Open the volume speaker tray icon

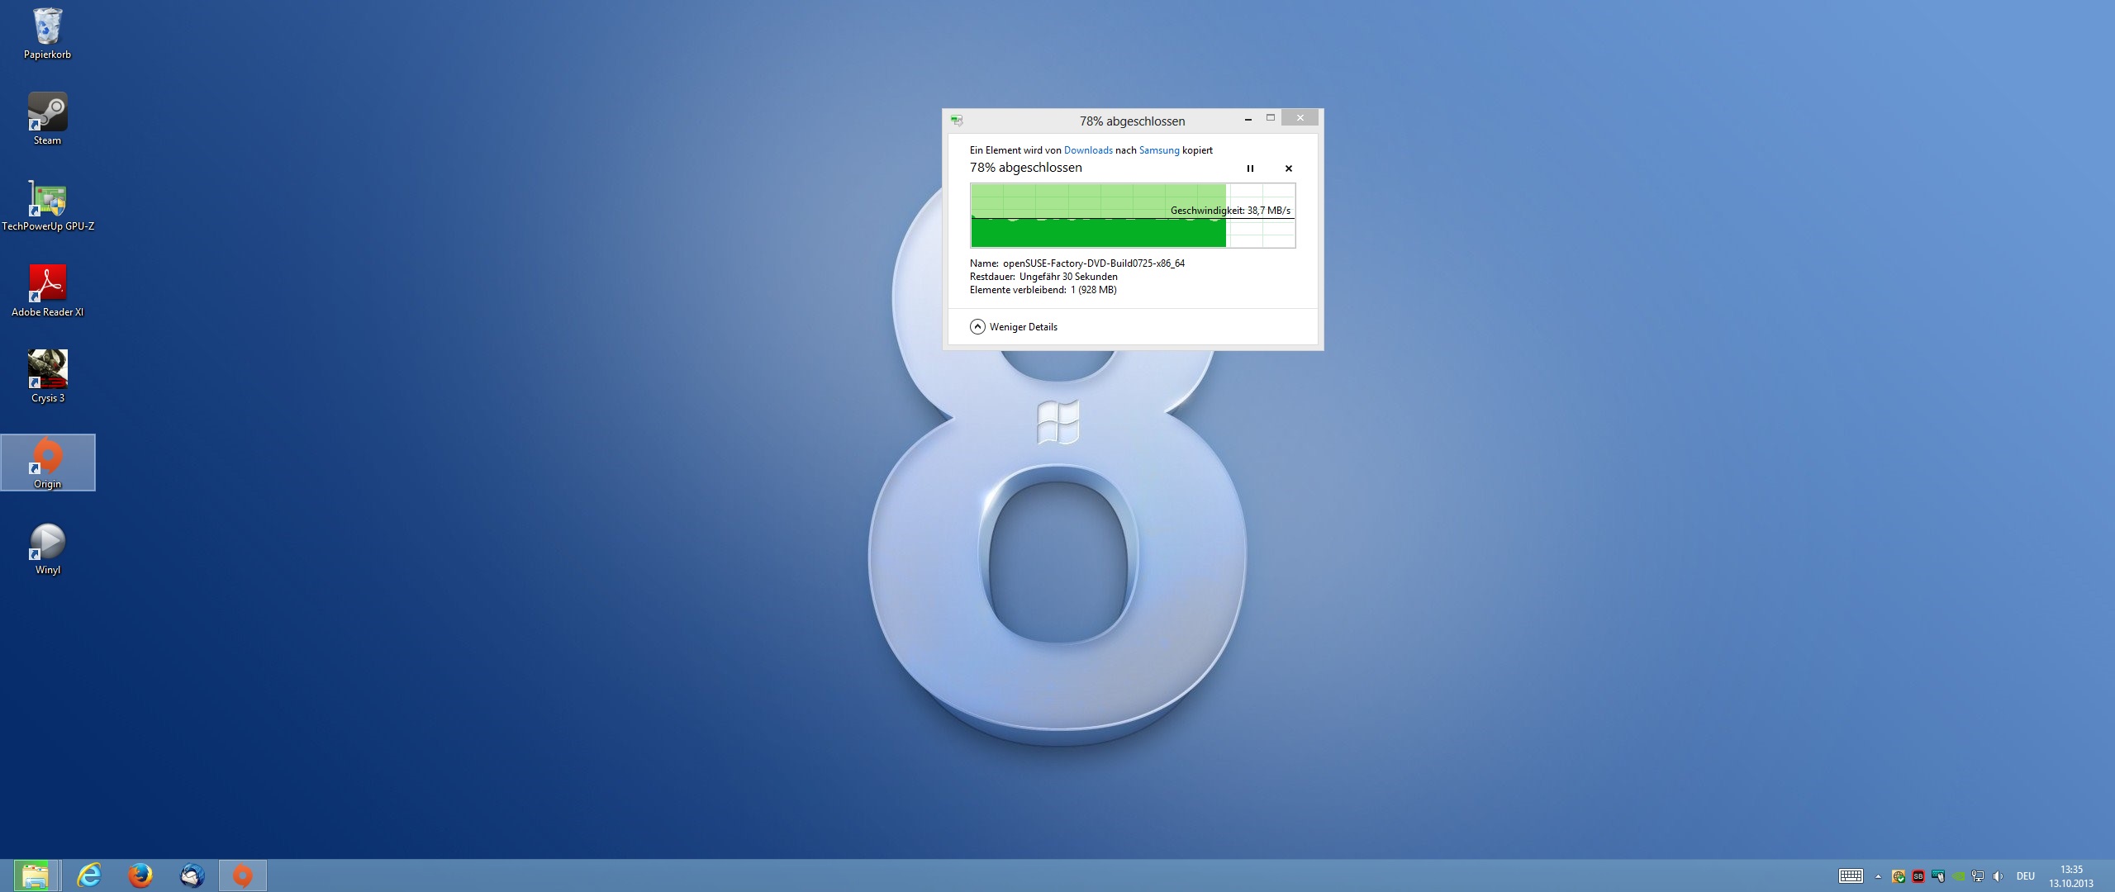(x=1998, y=876)
